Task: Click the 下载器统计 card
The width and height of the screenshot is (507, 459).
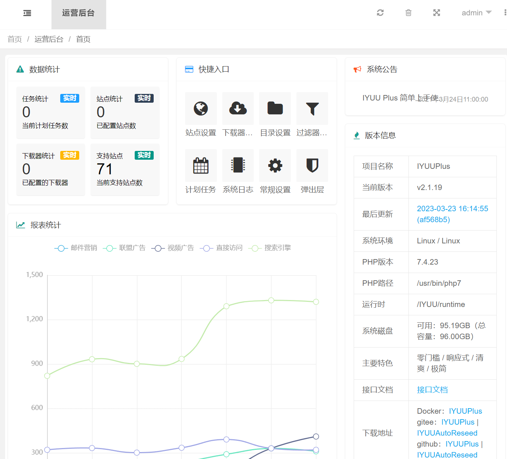Action: (51, 170)
